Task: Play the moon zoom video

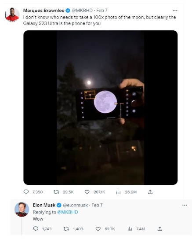Action: tap(101, 107)
